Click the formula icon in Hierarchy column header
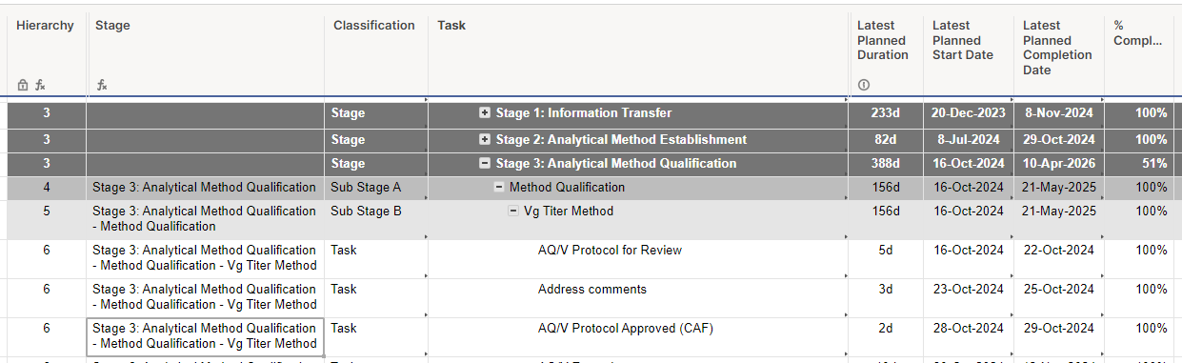The height and width of the screenshot is (363, 1182). pyautogui.click(x=40, y=85)
